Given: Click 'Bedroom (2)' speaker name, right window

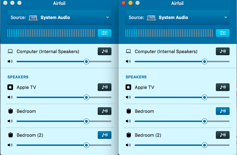Looking at the screenshot, I should [x=148, y=135].
